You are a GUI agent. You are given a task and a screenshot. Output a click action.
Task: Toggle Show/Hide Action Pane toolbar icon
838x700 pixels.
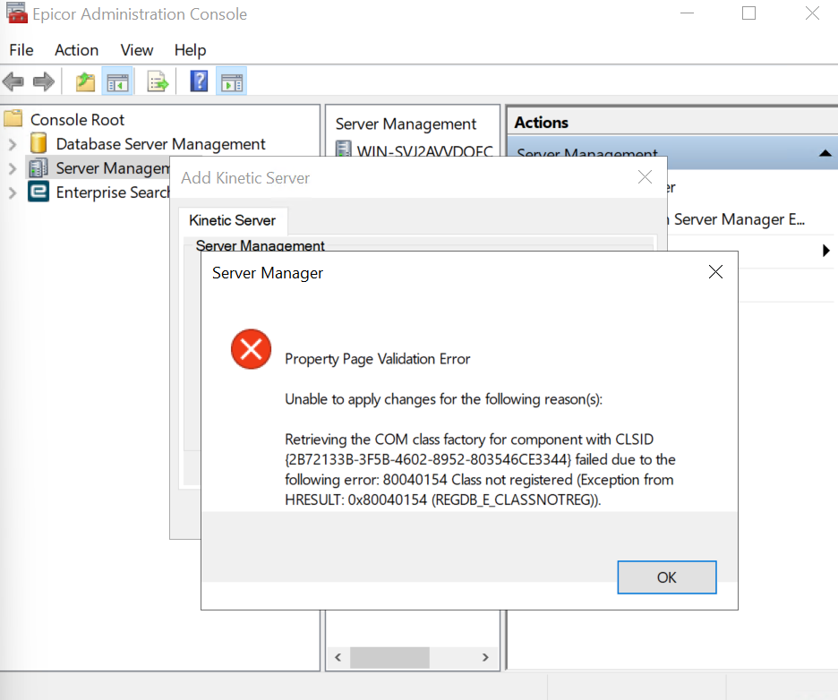click(x=231, y=81)
